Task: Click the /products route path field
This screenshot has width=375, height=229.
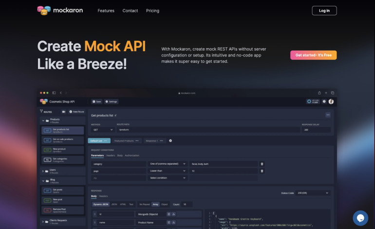Action: pos(208,130)
